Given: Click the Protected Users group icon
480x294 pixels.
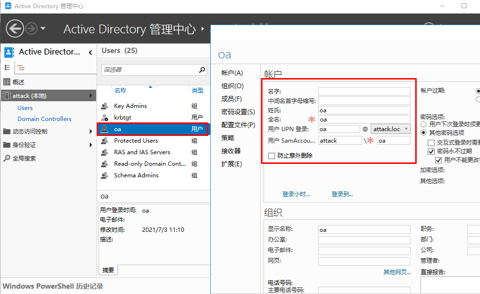Looking at the screenshot, I should (x=104, y=141).
